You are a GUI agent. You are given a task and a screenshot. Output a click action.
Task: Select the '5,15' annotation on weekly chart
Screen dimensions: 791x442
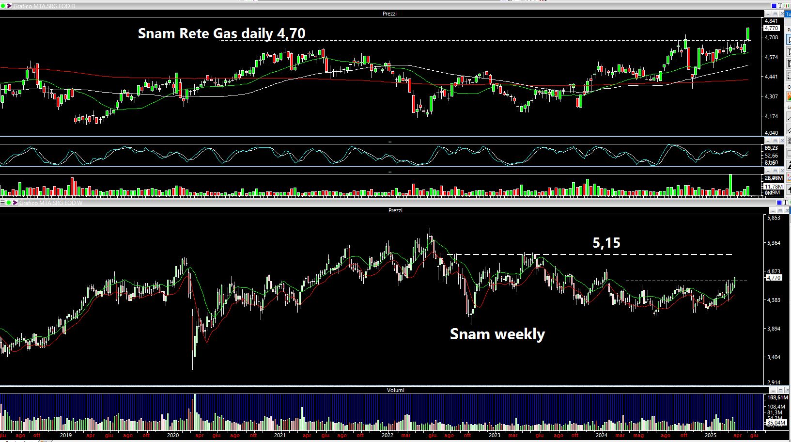click(606, 242)
